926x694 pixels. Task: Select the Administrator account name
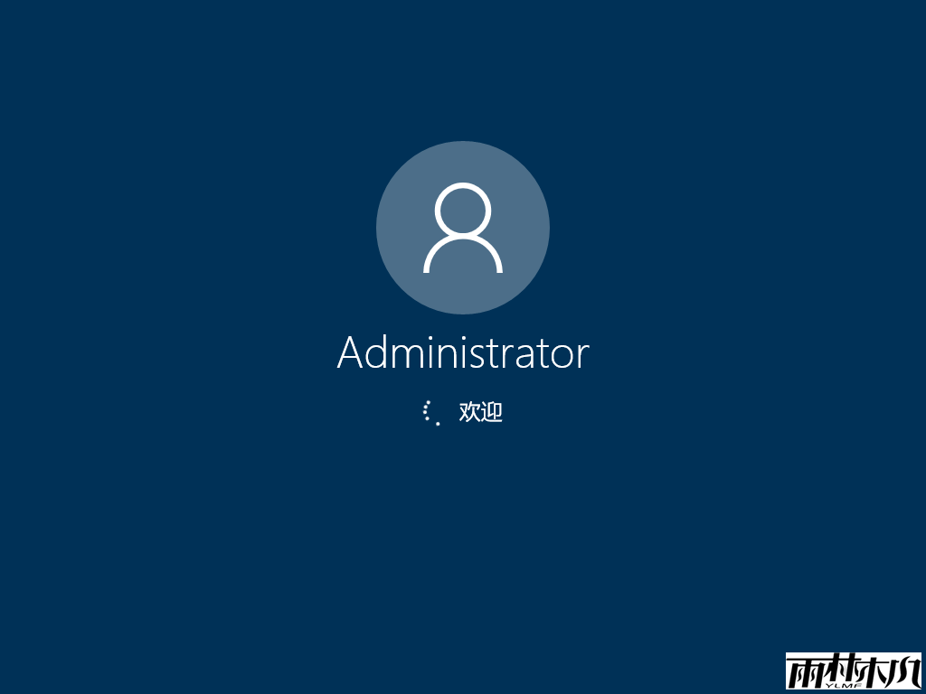tap(463, 353)
